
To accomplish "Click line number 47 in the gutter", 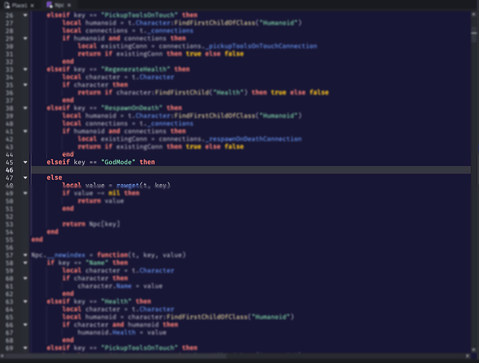I will pyautogui.click(x=9, y=177).
